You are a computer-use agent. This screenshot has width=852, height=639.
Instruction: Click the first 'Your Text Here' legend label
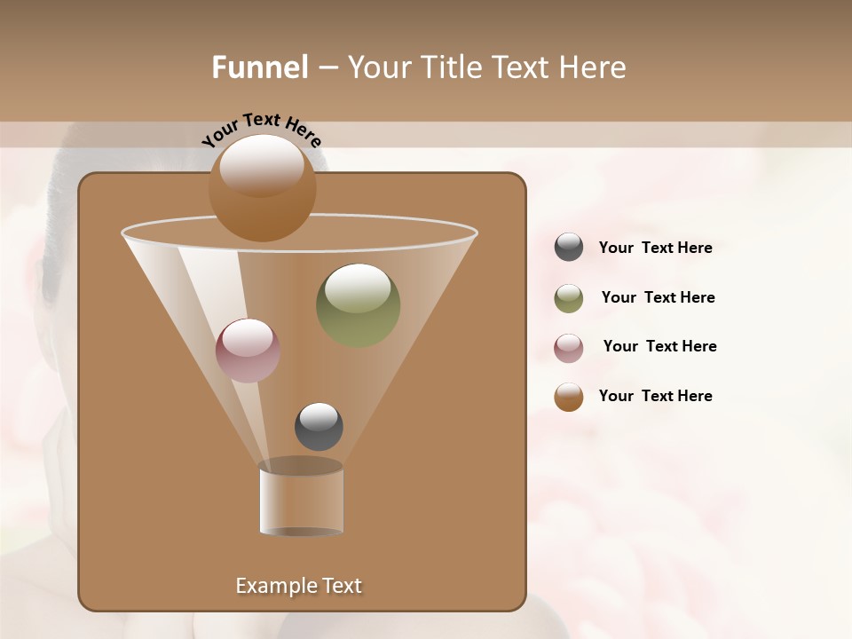655,248
